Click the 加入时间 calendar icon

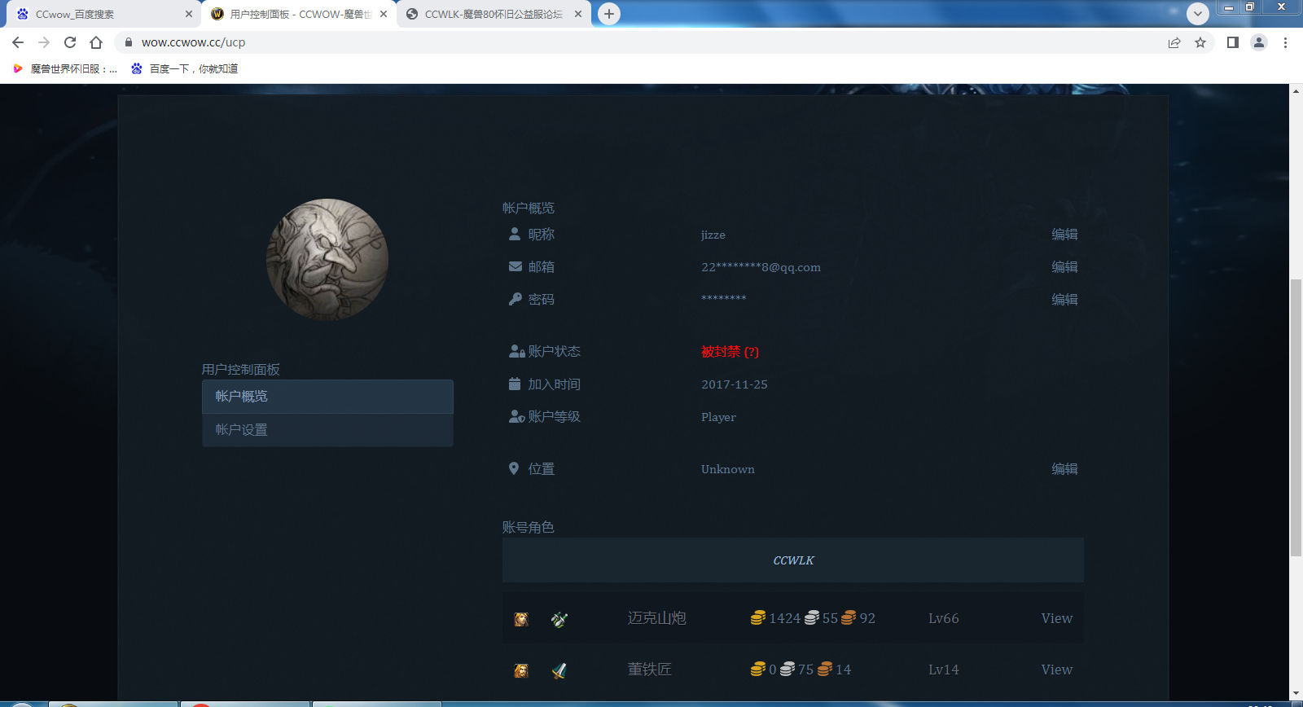(x=515, y=384)
